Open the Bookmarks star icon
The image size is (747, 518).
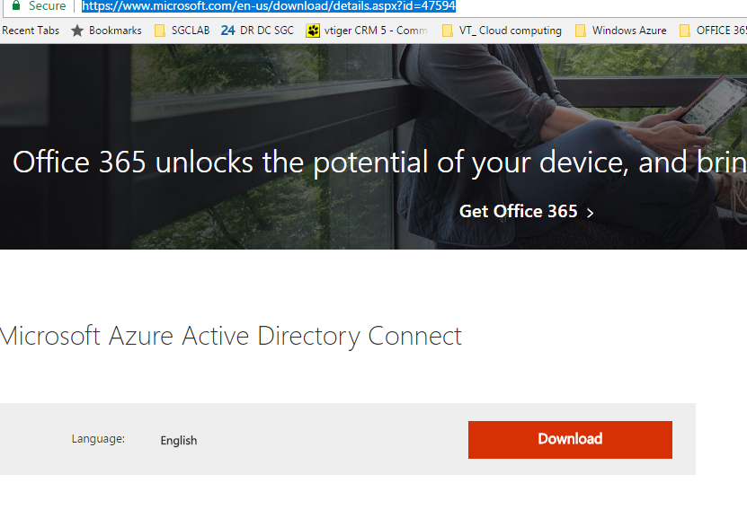point(77,31)
